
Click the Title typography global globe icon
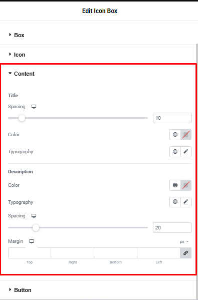tap(175, 152)
